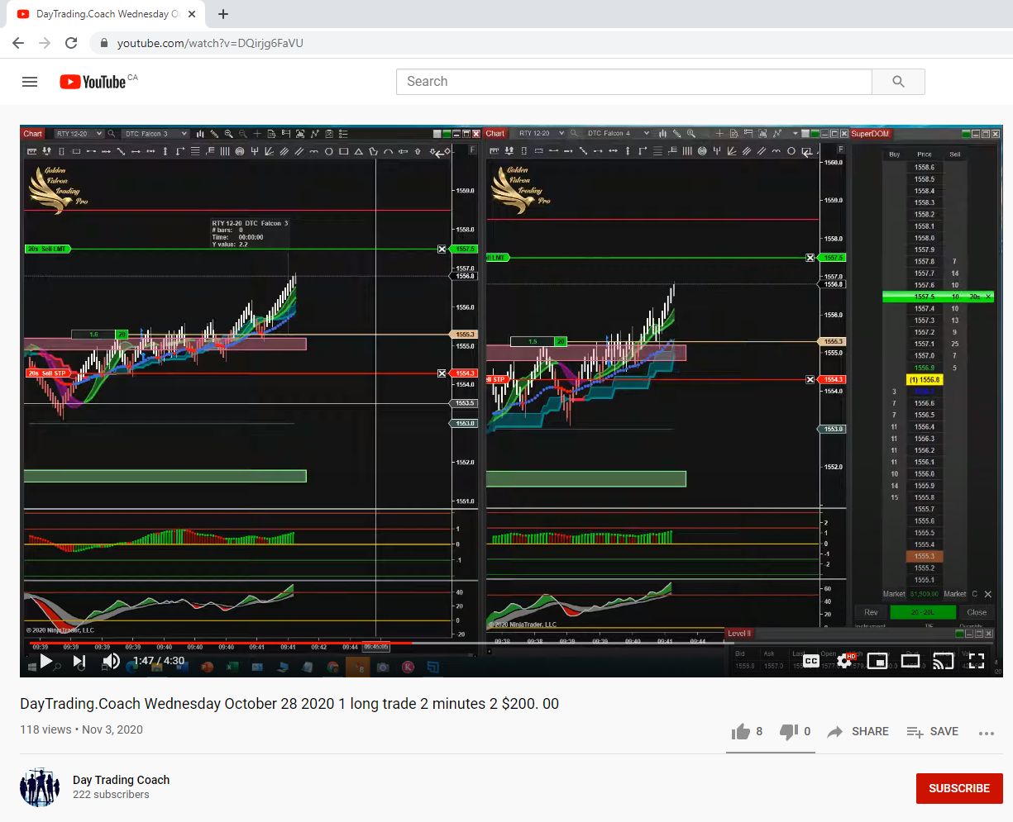Cancel the 20s Sell LMT order marker
Screen dimensions: 1013x822
point(442,249)
